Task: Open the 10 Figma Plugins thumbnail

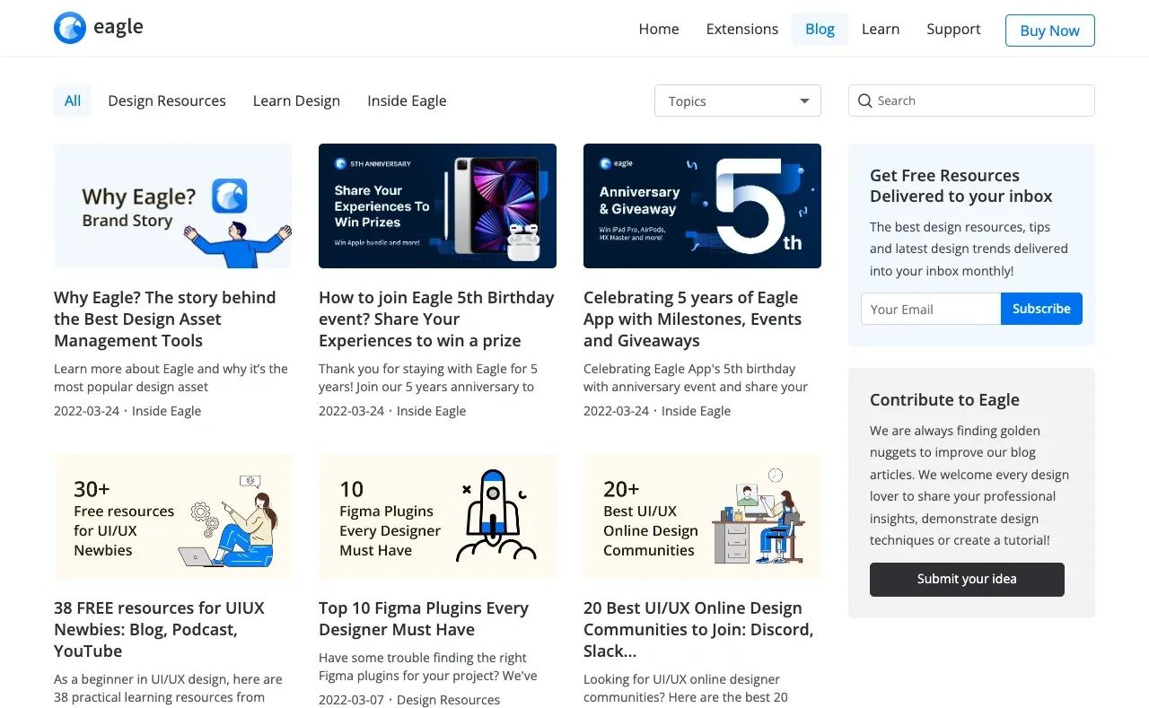Action: [437, 516]
